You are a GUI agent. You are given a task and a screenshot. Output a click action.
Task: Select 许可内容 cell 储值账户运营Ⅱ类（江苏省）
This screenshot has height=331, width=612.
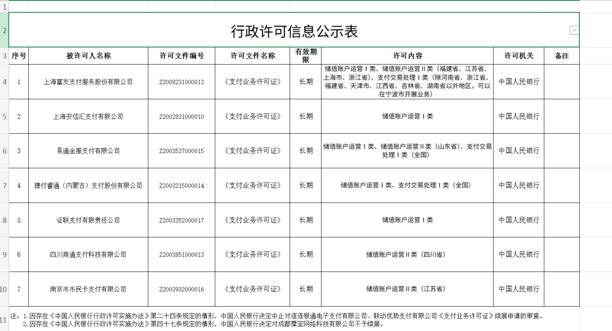pos(407,289)
